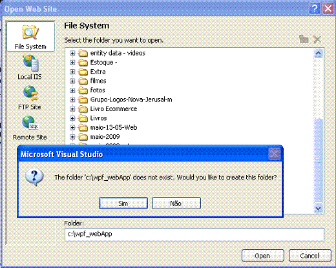The image size is (336, 268).
Task: Expand the maio-13-05-Web folder
Action: tap(72, 127)
